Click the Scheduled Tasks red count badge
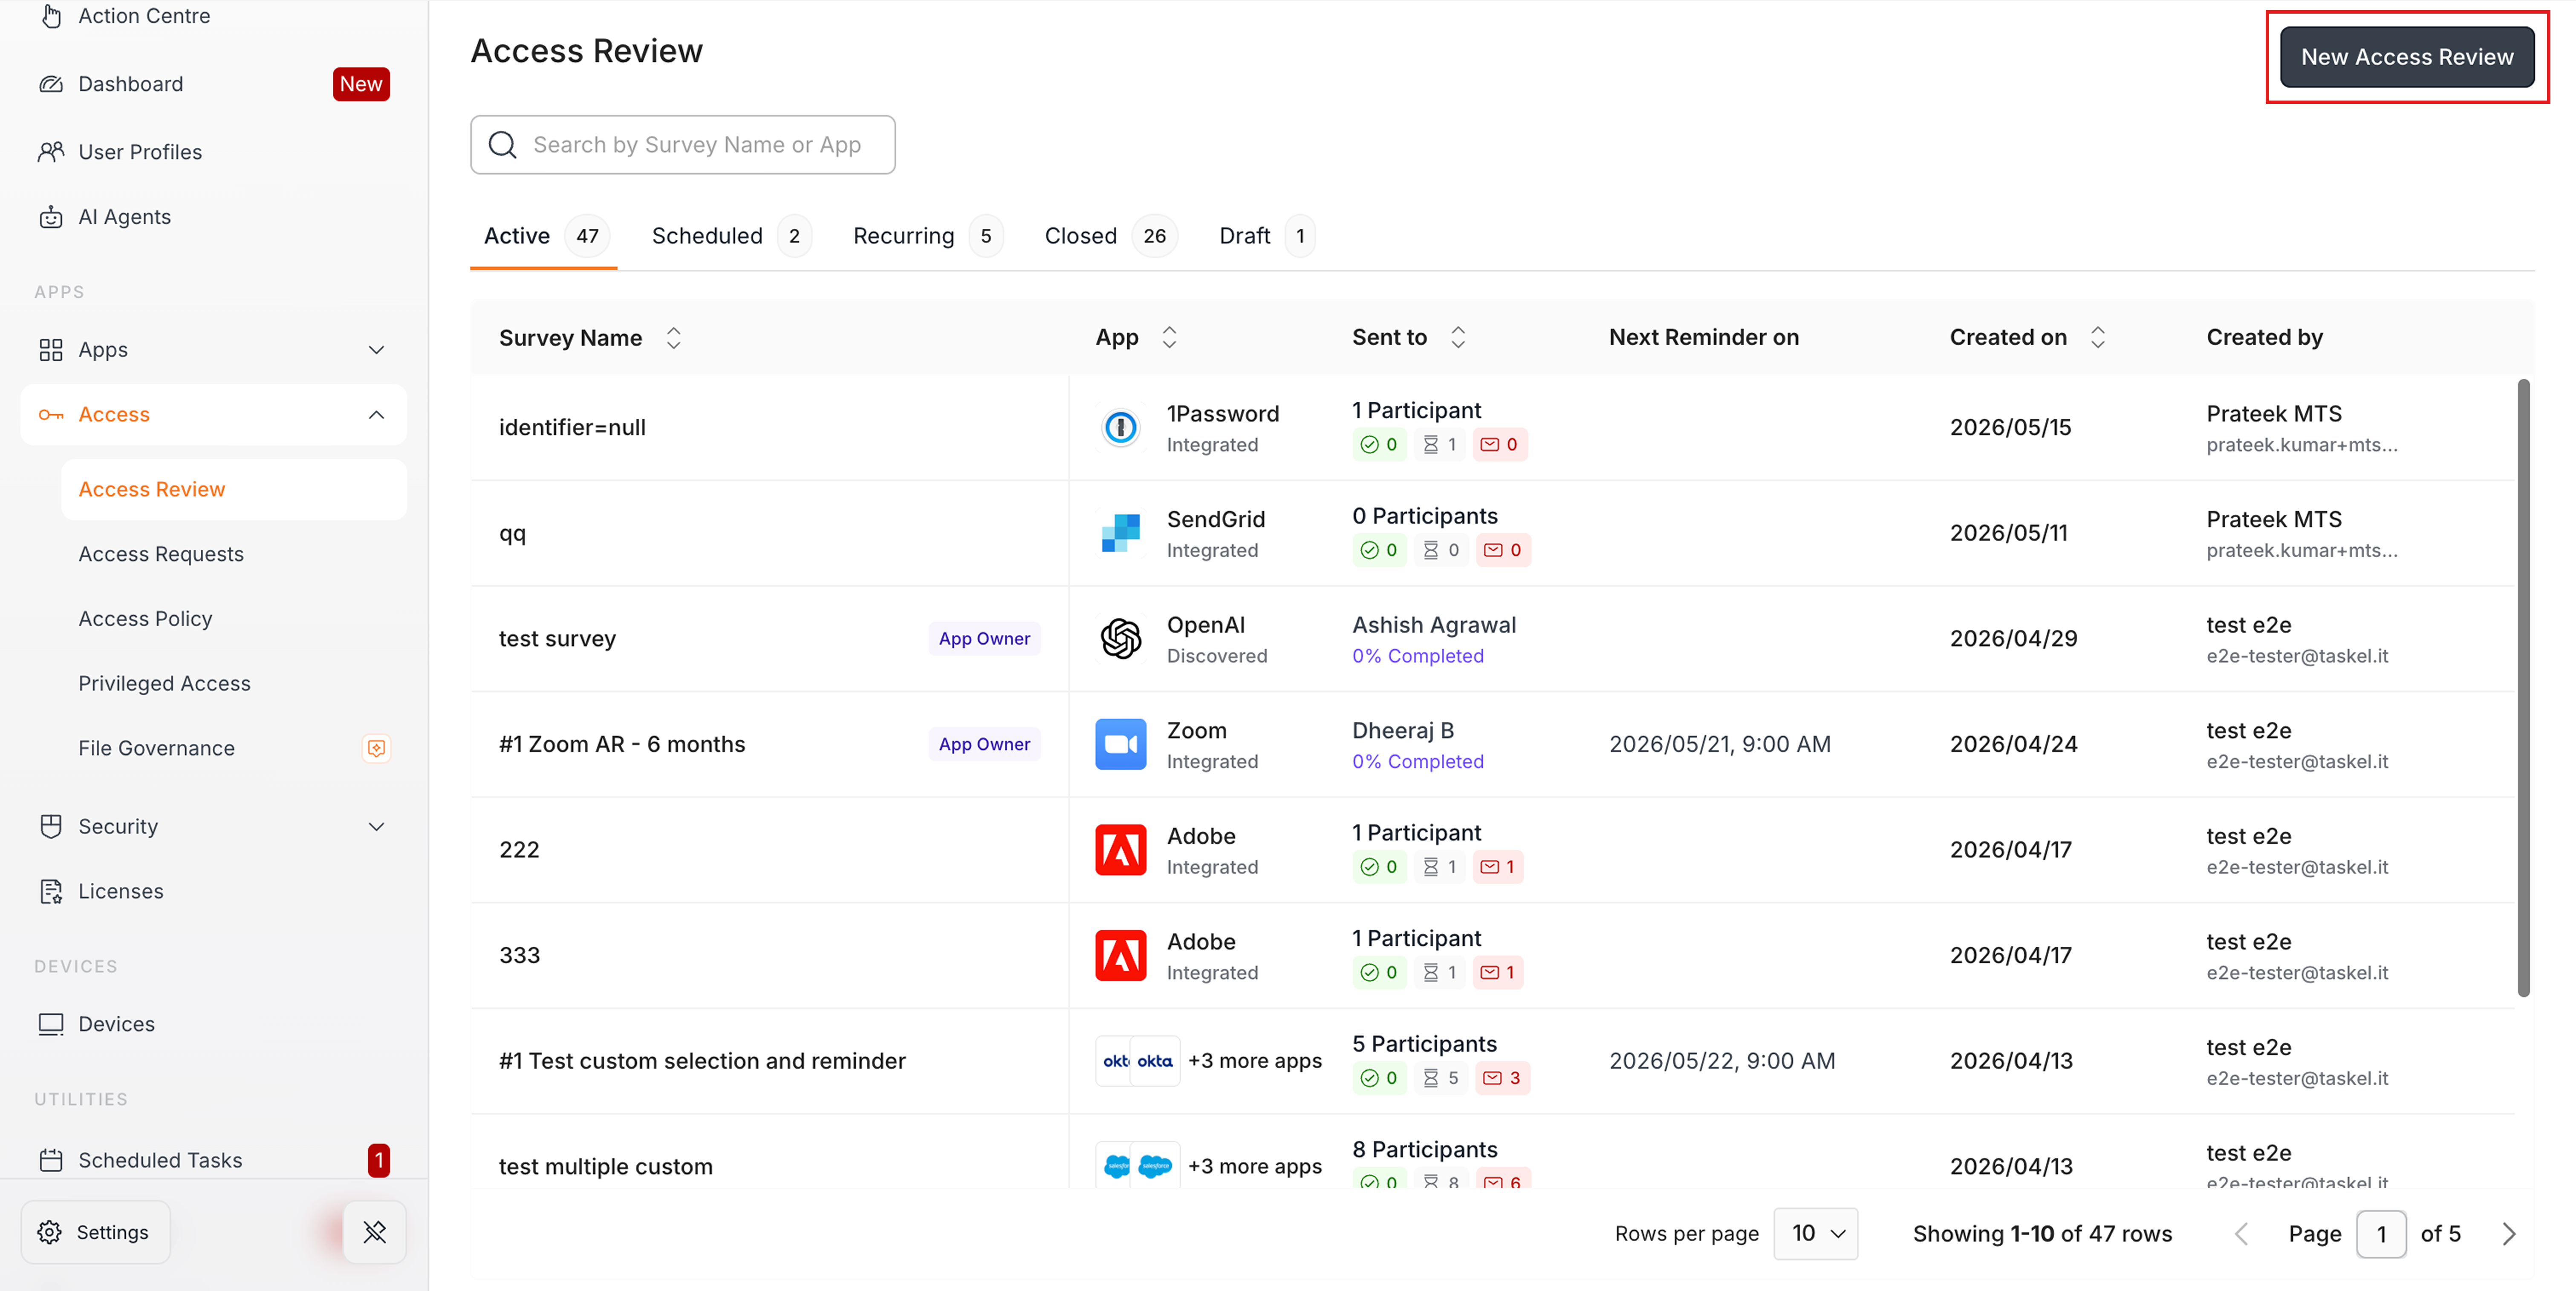The image size is (2576, 1291). [x=378, y=1160]
